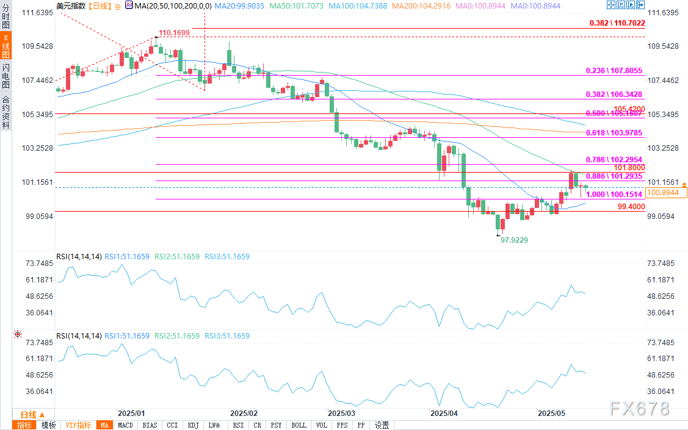Enable the BOLL indicator

[x=299, y=425]
